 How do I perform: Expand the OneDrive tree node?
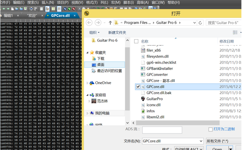point(87,83)
